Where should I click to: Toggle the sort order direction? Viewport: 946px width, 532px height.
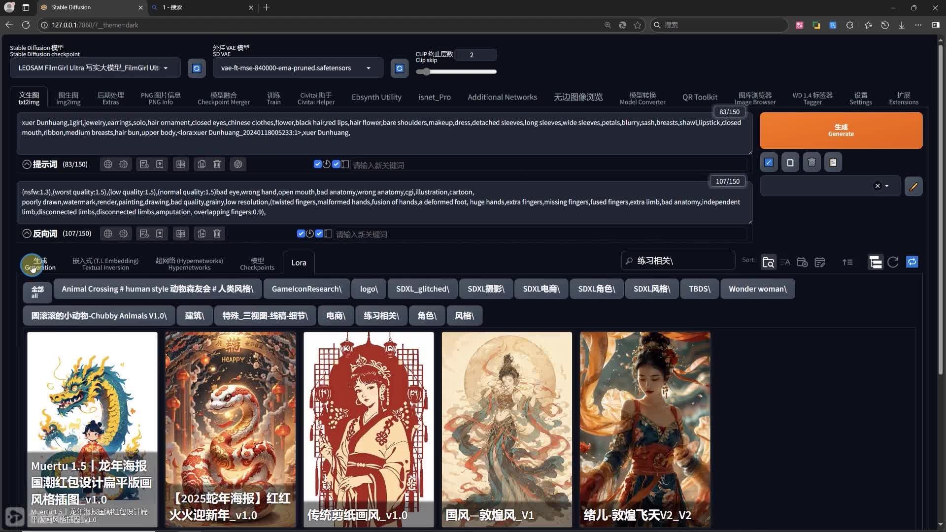847,262
